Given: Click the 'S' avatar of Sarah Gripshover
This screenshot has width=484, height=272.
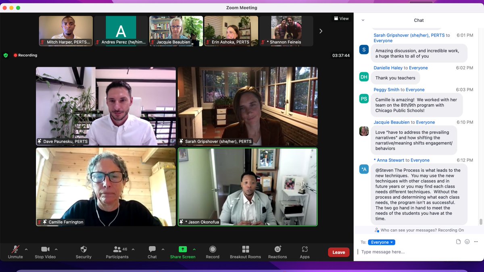Looking at the screenshot, I should pyautogui.click(x=364, y=50).
